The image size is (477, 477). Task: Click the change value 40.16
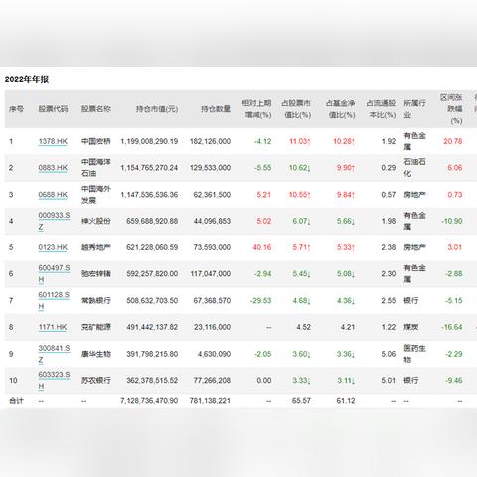262,247
